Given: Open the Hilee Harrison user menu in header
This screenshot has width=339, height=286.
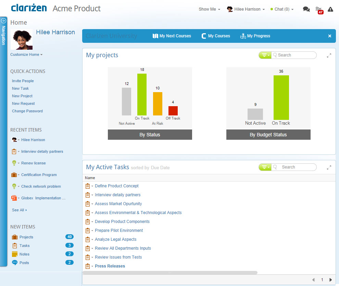Looking at the screenshot, I should pyautogui.click(x=246, y=9).
